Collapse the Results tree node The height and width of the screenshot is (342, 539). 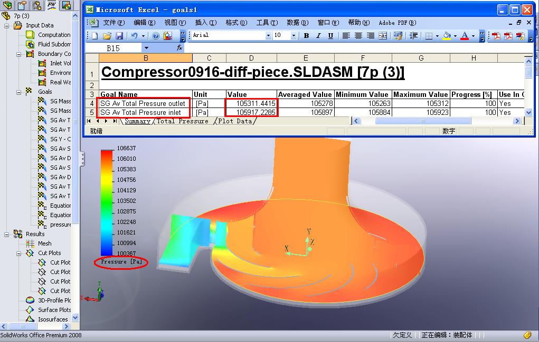(x=6, y=234)
